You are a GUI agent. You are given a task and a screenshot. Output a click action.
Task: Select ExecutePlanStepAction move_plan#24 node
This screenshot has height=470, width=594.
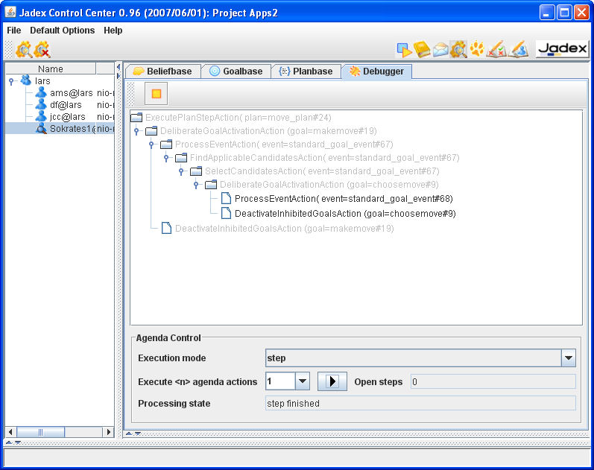coord(238,118)
